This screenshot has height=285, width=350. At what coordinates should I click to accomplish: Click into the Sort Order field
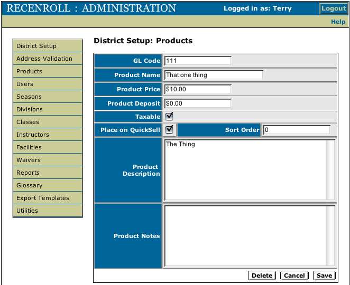(296, 130)
